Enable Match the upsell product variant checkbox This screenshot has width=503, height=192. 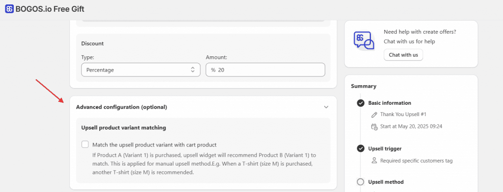[85, 144]
